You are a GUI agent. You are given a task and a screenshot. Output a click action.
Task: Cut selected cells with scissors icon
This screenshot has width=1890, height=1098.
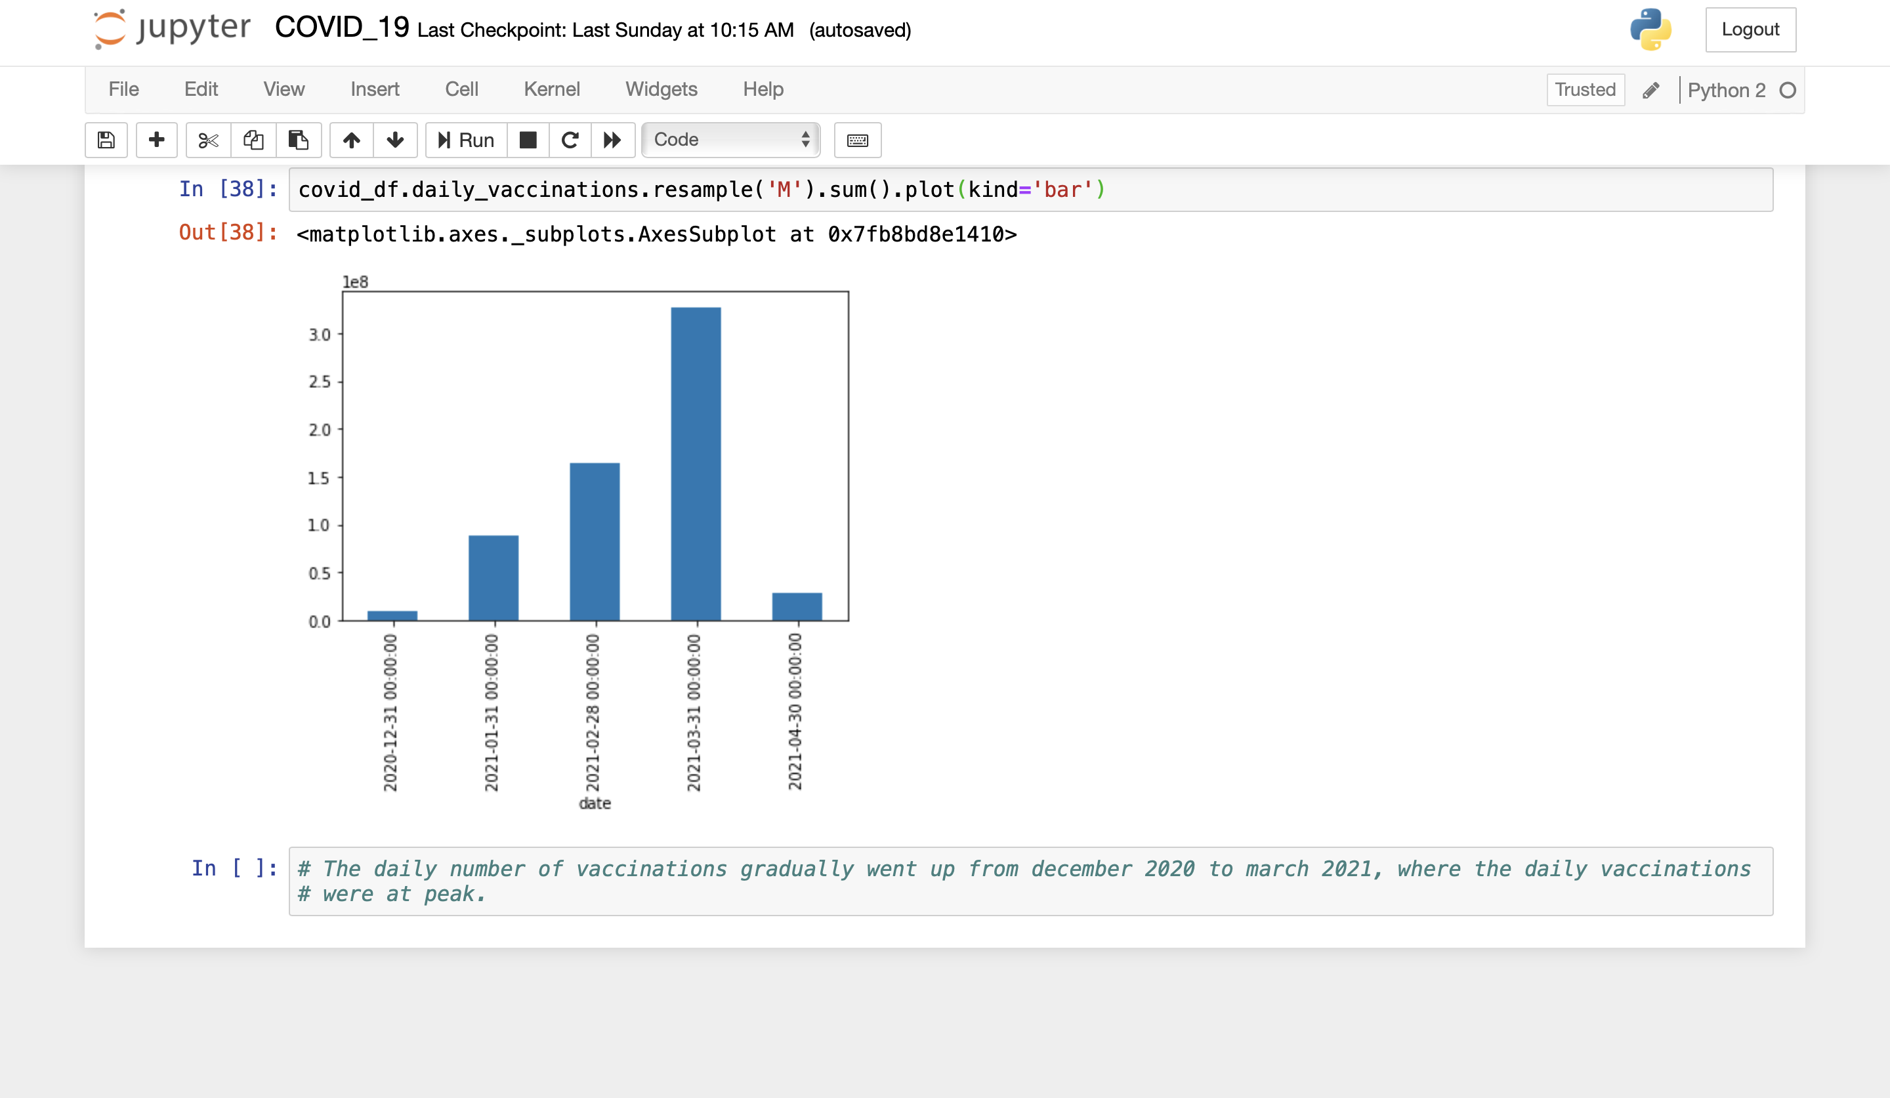click(209, 140)
